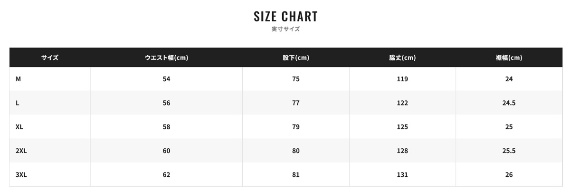Select inseam value 77 in L row

click(296, 103)
